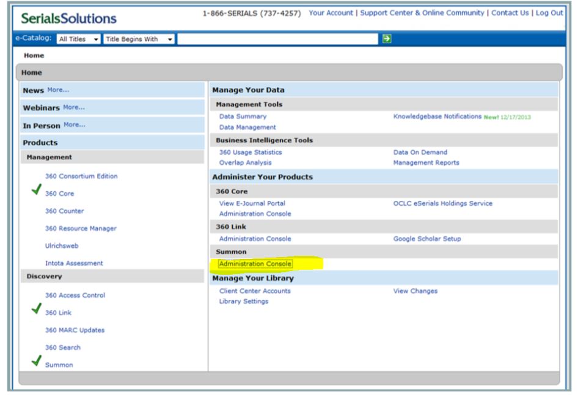Open More next to Webinars
This screenshot has height=395, width=578.
[74, 107]
